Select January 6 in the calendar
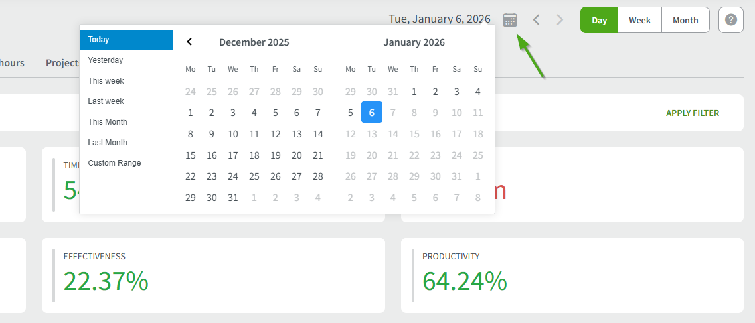This screenshot has height=323, width=755. [x=372, y=113]
